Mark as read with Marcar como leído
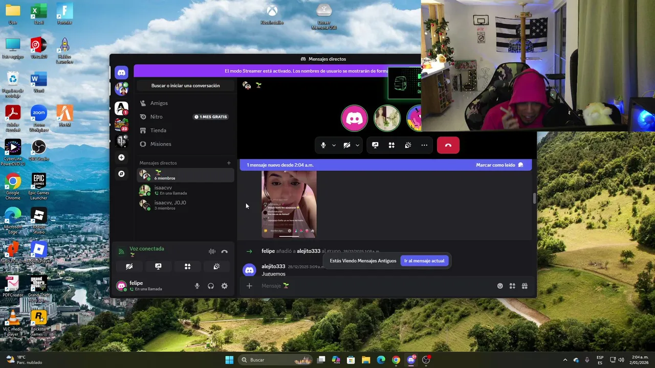 point(499,165)
